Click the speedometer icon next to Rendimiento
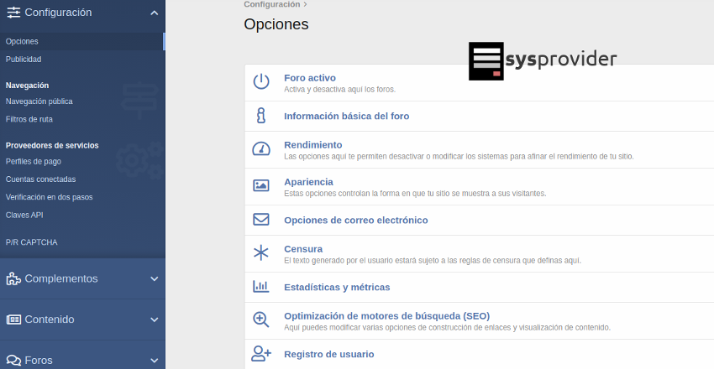This screenshot has height=369, width=714. (x=261, y=148)
